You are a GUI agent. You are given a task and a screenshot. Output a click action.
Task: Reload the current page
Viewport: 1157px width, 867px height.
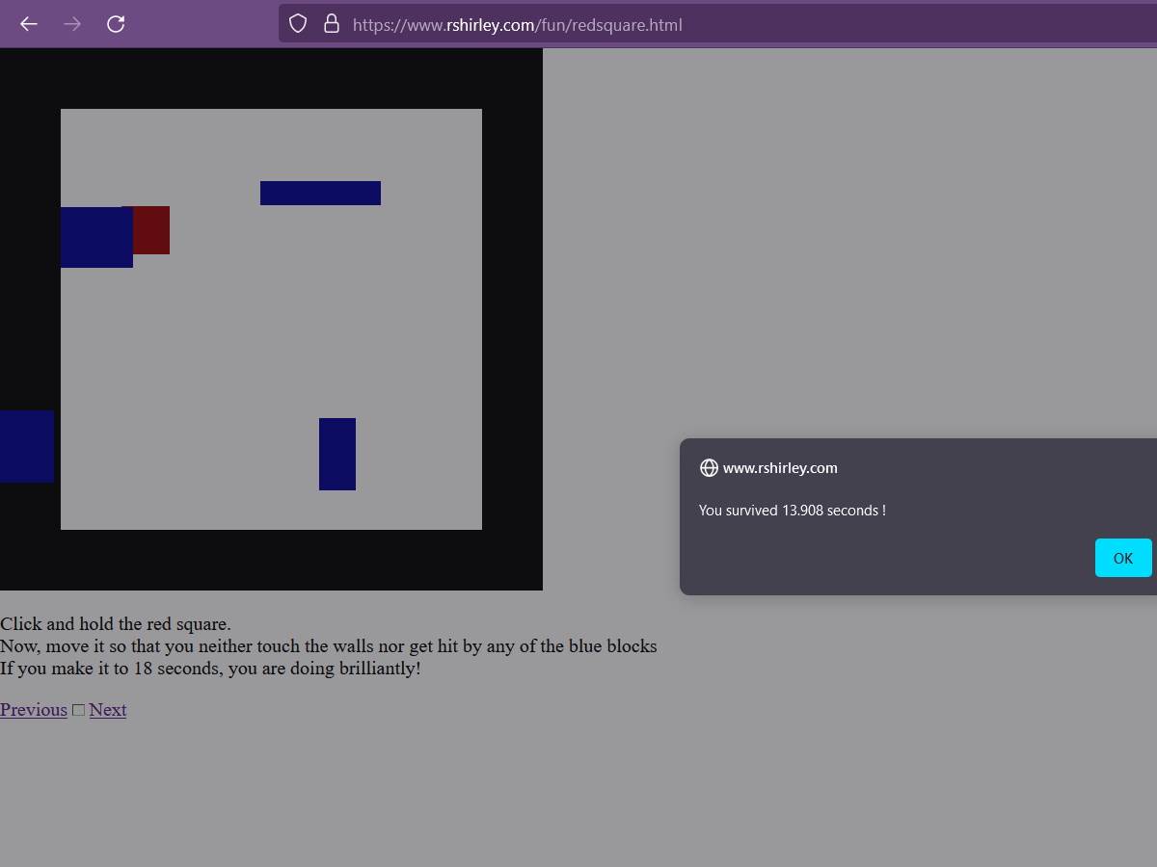coord(116,24)
